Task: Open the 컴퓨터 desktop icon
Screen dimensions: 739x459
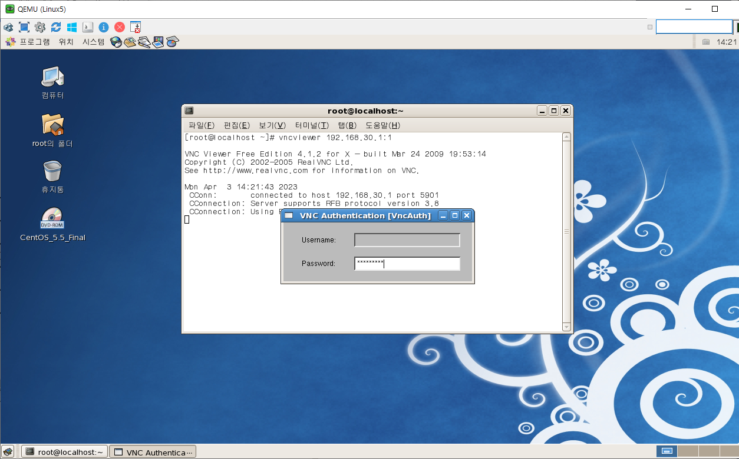Action: click(x=52, y=83)
